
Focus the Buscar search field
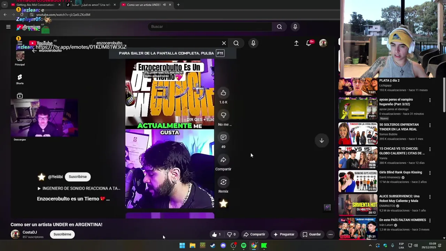click(210, 27)
